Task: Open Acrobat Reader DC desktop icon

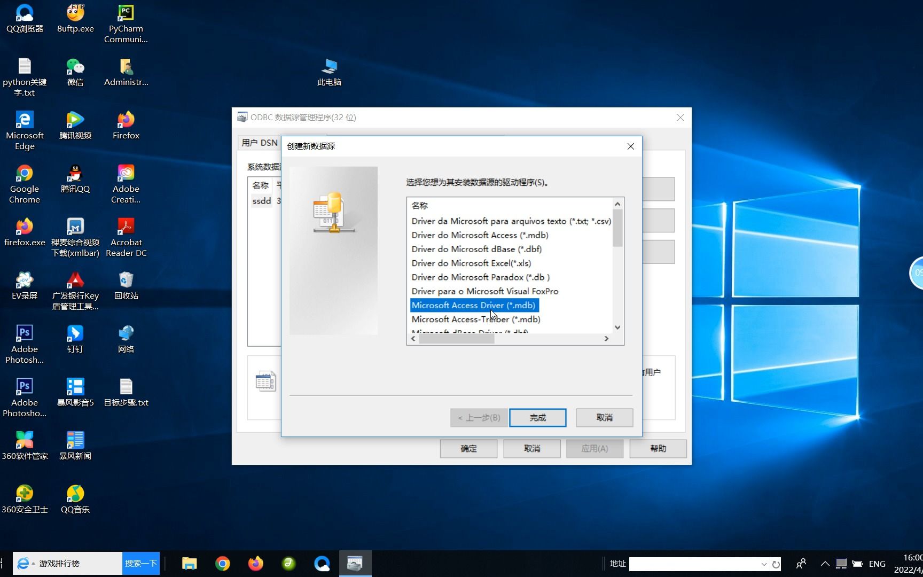Action: (126, 237)
